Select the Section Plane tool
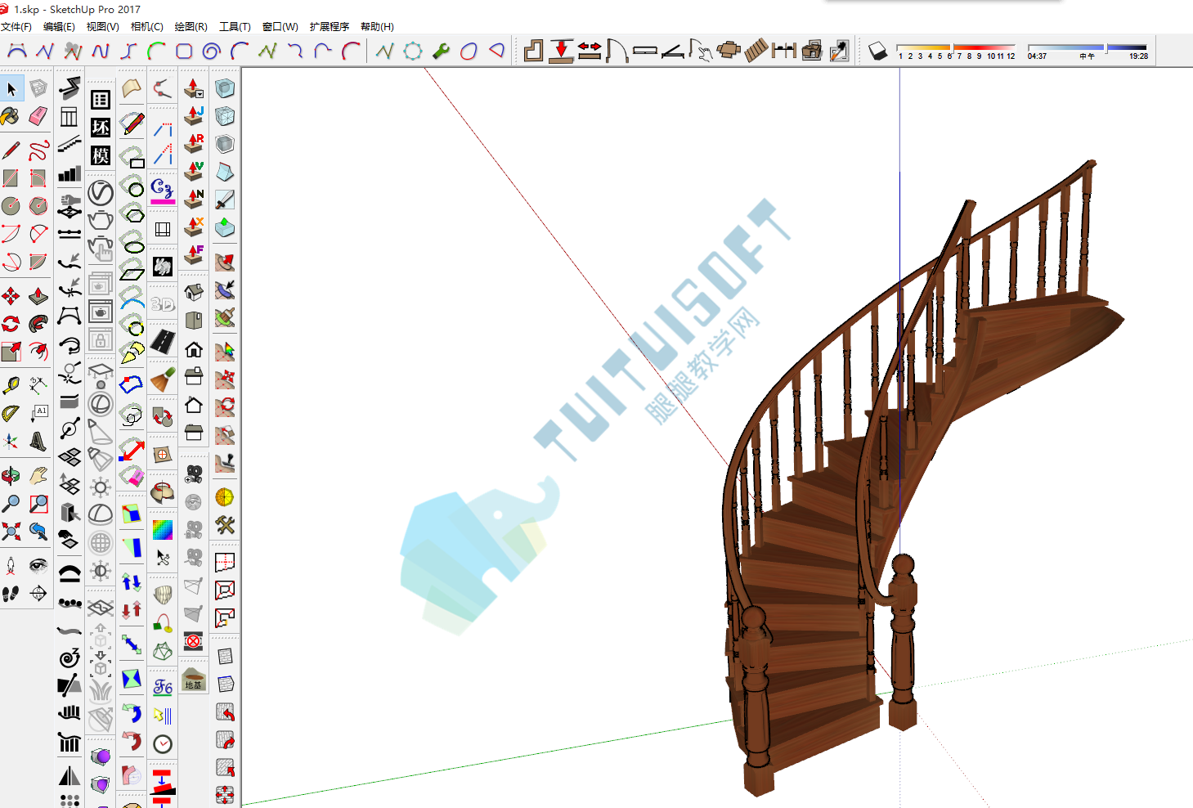This screenshot has width=1193, height=808. point(38,593)
